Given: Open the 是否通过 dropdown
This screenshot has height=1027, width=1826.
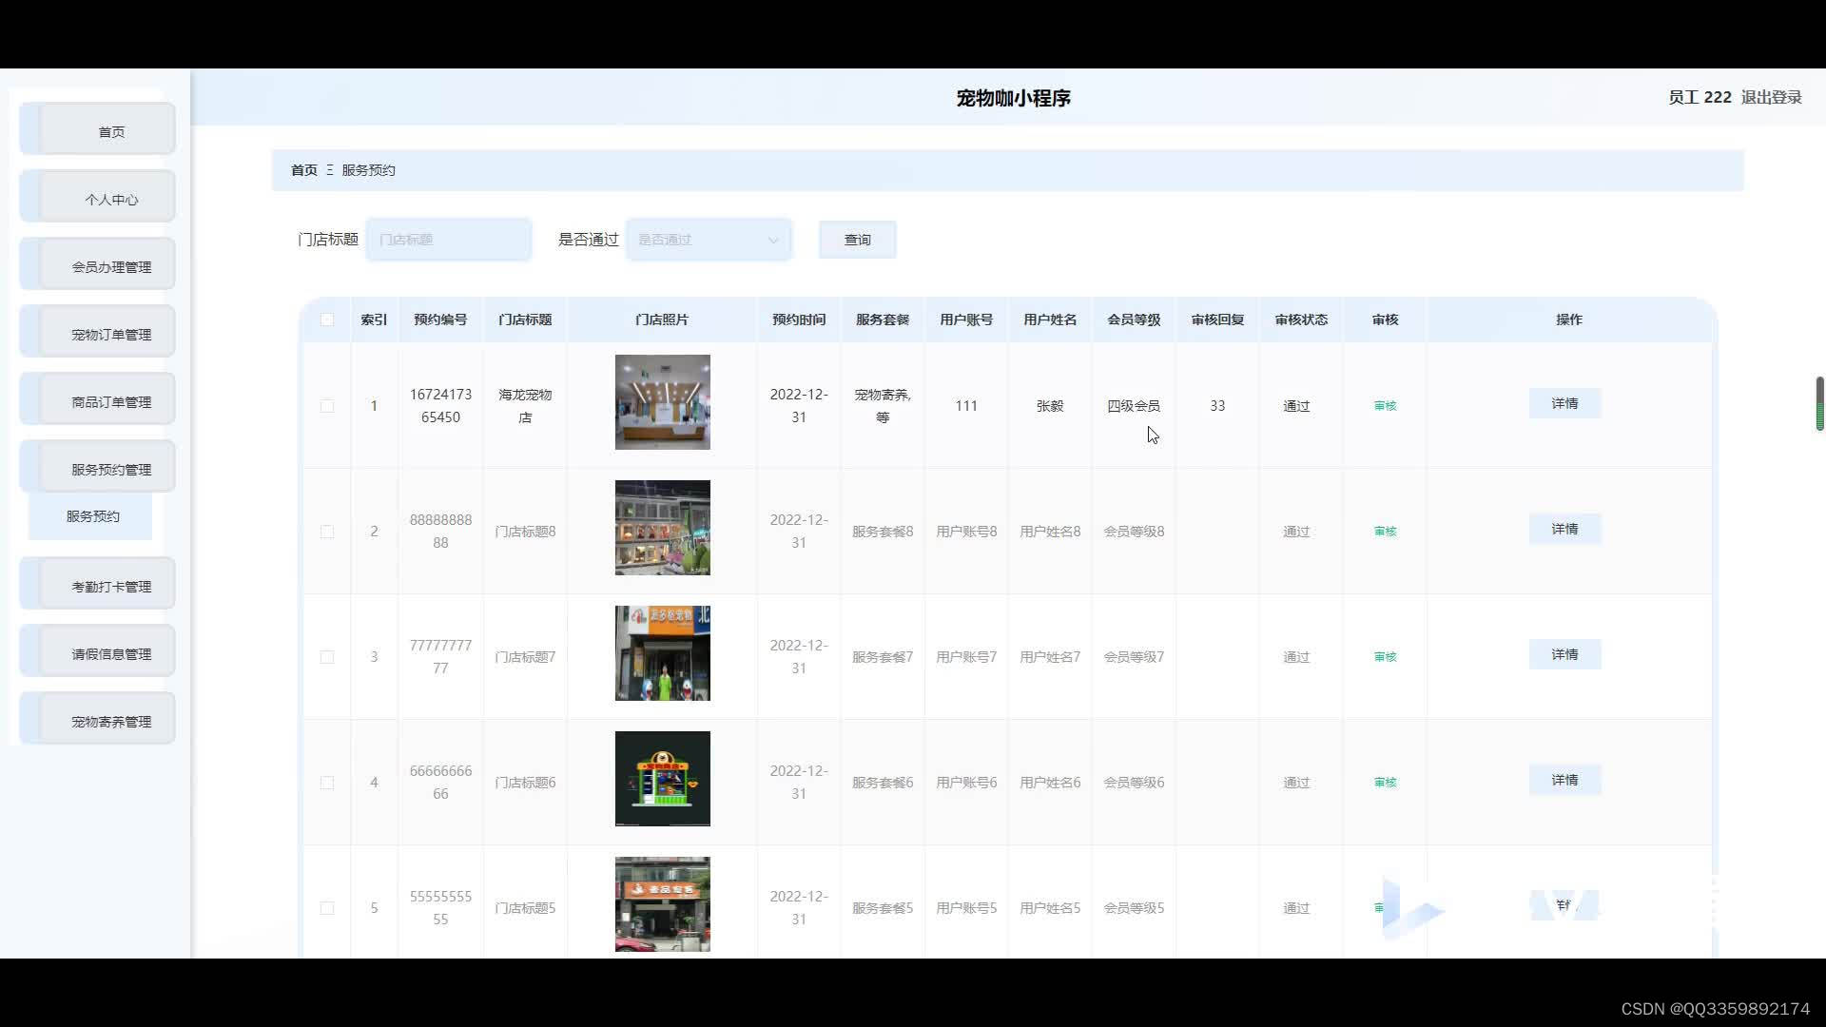Looking at the screenshot, I should (709, 240).
